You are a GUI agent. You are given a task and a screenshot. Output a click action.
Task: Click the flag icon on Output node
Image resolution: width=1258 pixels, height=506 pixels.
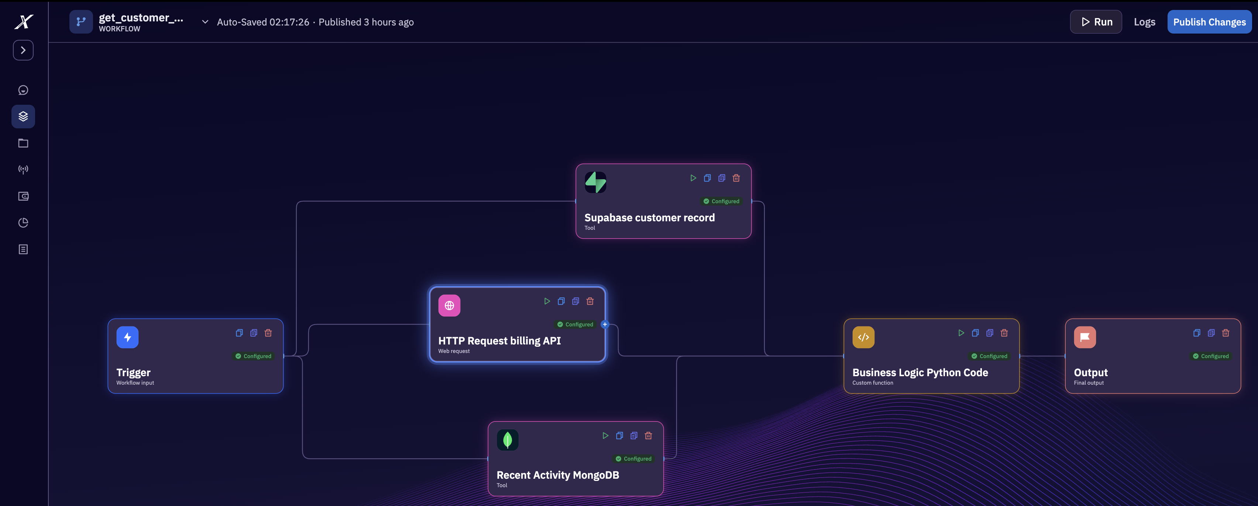[x=1085, y=337]
